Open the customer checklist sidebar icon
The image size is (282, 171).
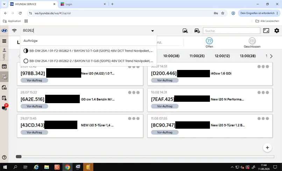(4, 98)
